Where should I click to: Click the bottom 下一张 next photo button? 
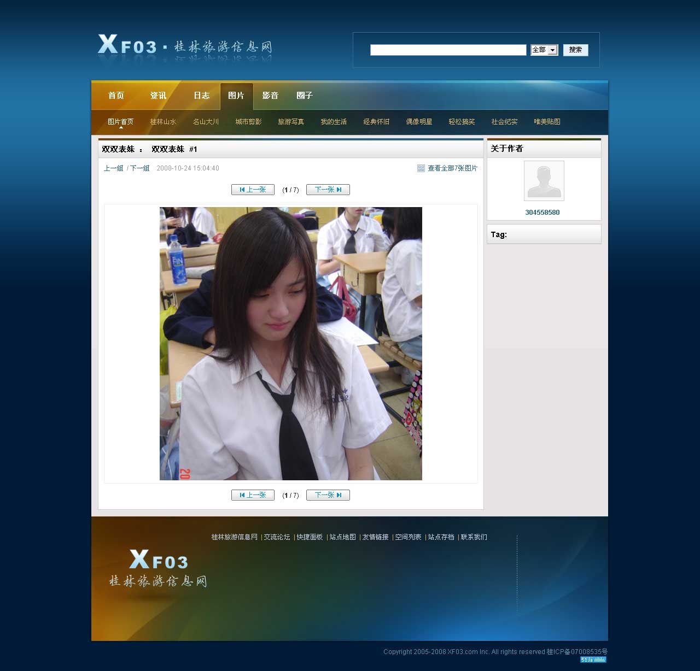coord(328,495)
